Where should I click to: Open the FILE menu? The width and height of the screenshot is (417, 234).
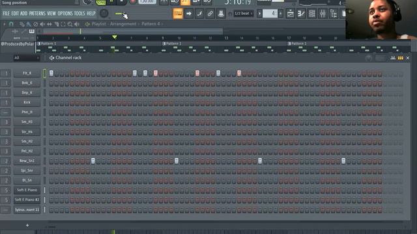(x=6, y=13)
